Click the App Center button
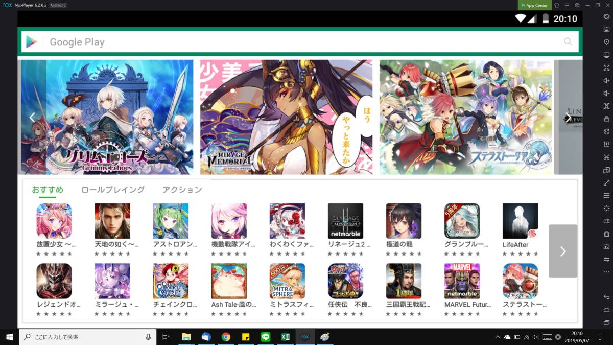This screenshot has height=345, width=613. [534, 5]
